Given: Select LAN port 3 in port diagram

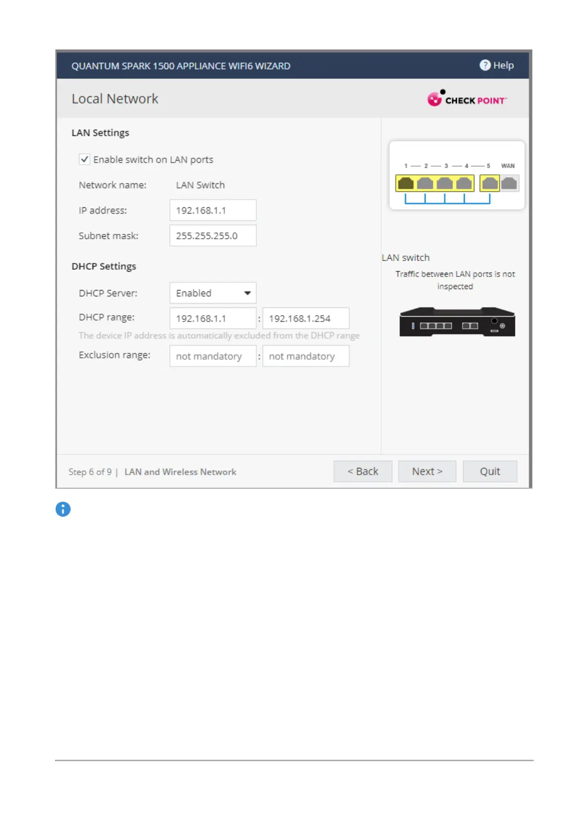Looking at the screenshot, I should pos(445,183).
